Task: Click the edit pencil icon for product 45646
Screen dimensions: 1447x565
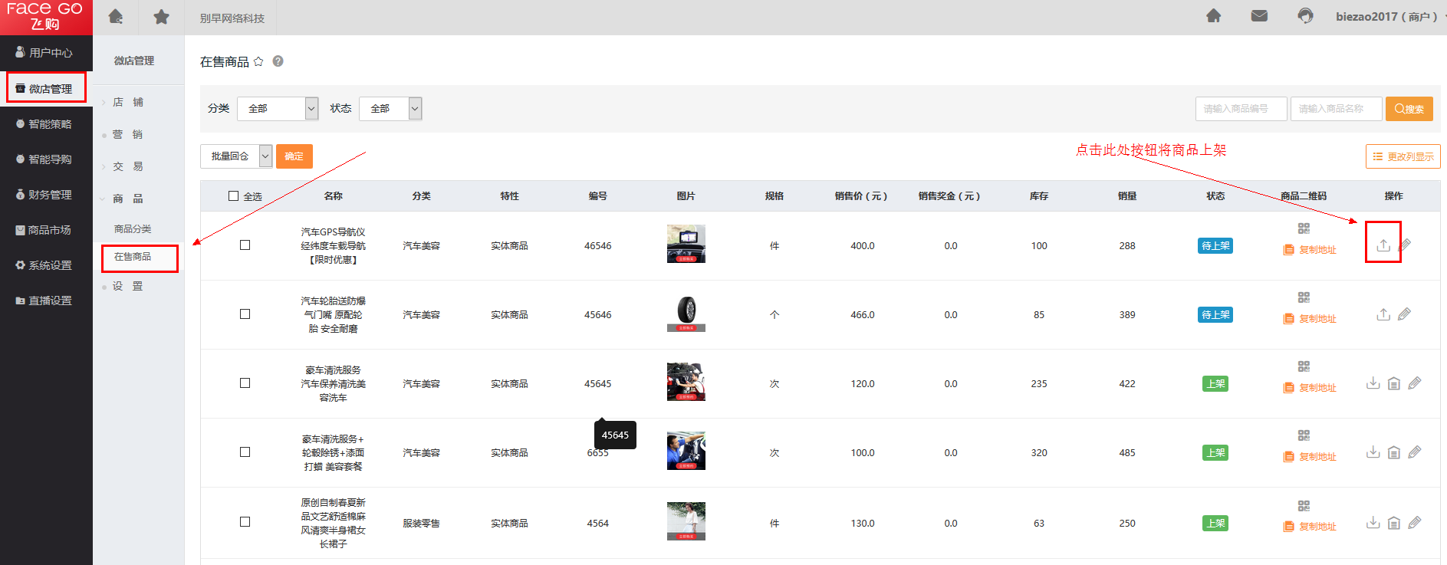Action: click(1404, 314)
